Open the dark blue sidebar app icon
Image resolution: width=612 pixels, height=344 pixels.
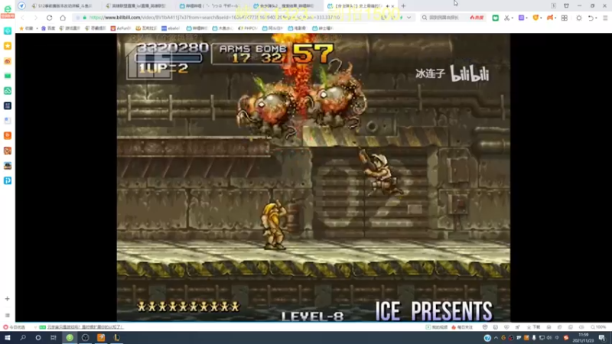coord(8,105)
